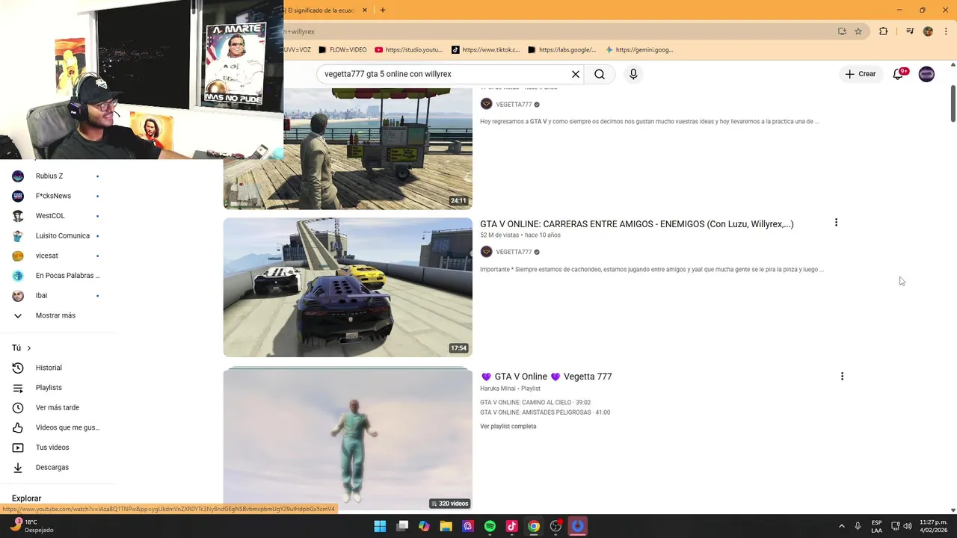This screenshot has height=538, width=957.
Task: Open Ver playlist completa link
Action: coord(508,427)
